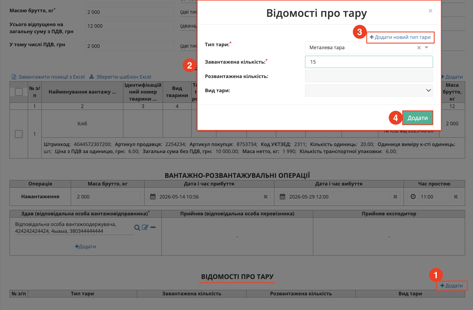The height and width of the screenshot is (310, 473).
Task: Click the Навантаження Маса брутто field
Action: [x=107, y=197]
